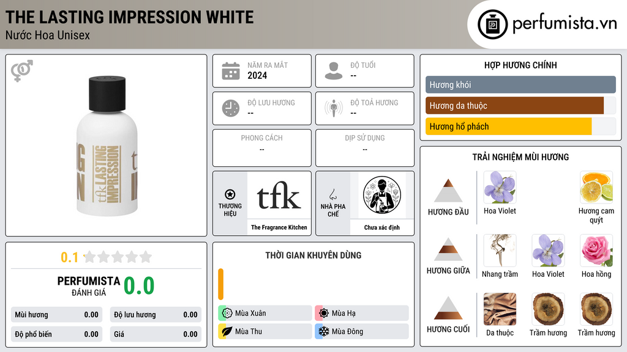Click the Trải nghiệm mùi hương heading

click(x=520, y=157)
